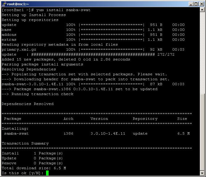Click 'Populating transaction set' line
Screen dimensions: 206x177
(x=84, y=74)
